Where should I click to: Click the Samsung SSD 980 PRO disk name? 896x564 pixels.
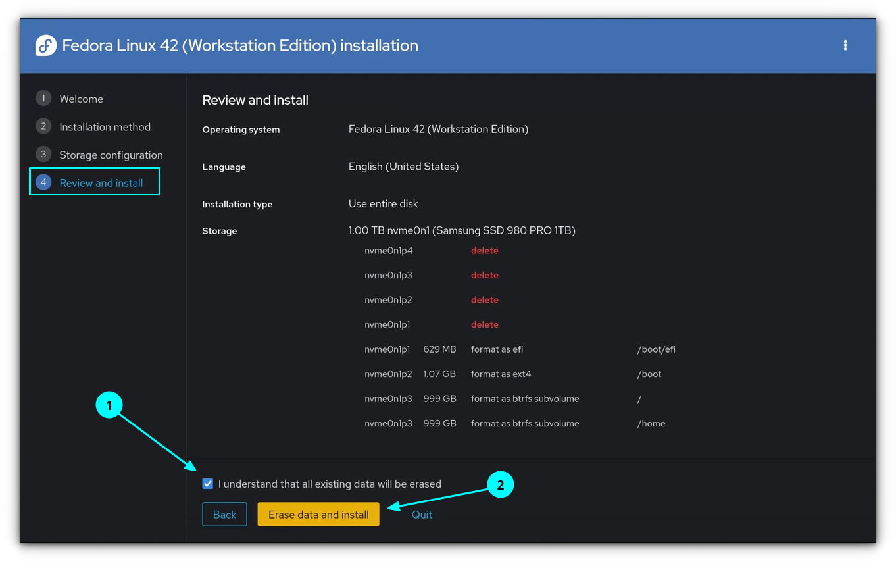[462, 230]
